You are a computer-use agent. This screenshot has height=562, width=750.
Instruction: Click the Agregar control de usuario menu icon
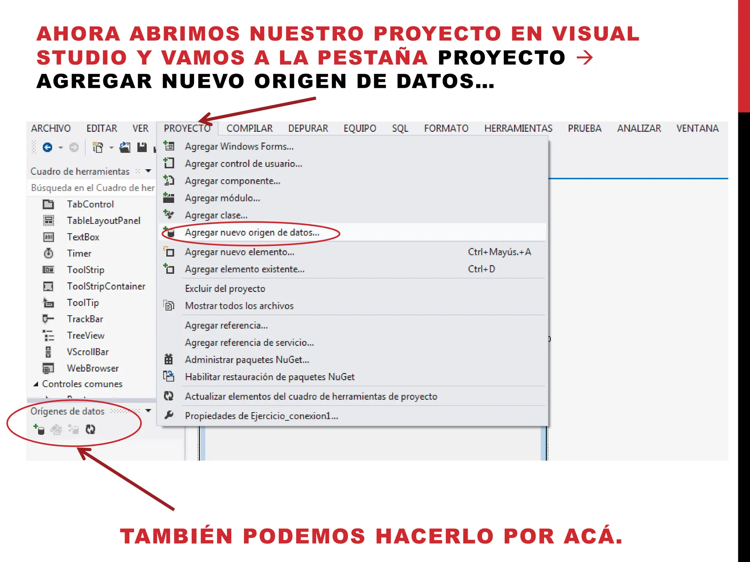point(169,163)
